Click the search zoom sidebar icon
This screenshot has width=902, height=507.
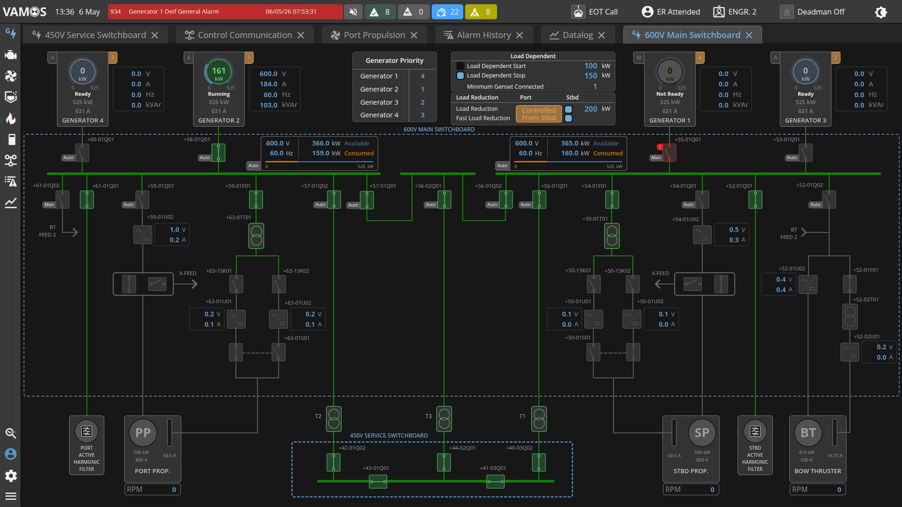tap(10, 433)
